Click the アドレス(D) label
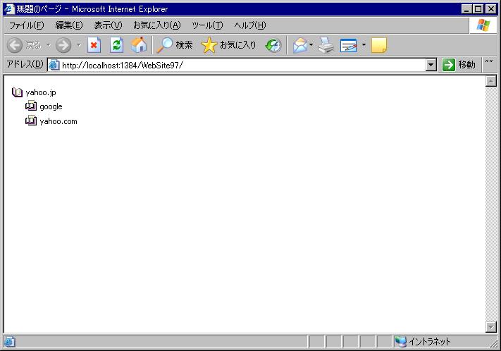The image size is (501, 351). (25, 64)
